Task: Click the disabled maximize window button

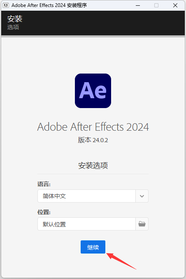Action: pos(156,5)
